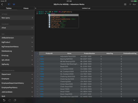Screen dimensions: 138x103
Task: Toggle the results pane layout icon
Action: tap(14, 4)
